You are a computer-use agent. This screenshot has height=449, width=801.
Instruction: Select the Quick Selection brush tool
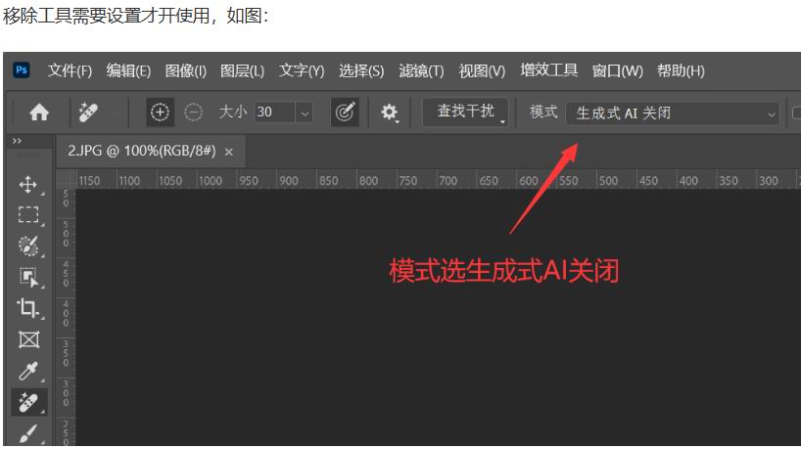(x=27, y=246)
